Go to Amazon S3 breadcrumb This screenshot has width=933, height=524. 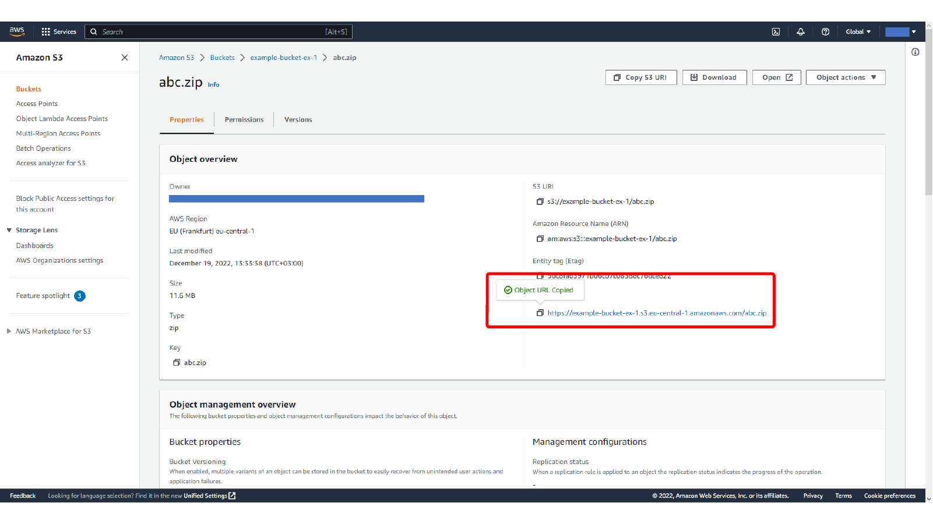pyautogui.click(x=177, y=58)
